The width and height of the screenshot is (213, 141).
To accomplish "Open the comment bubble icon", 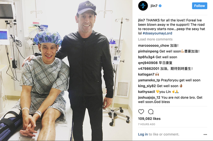I will tap(151, 112).
